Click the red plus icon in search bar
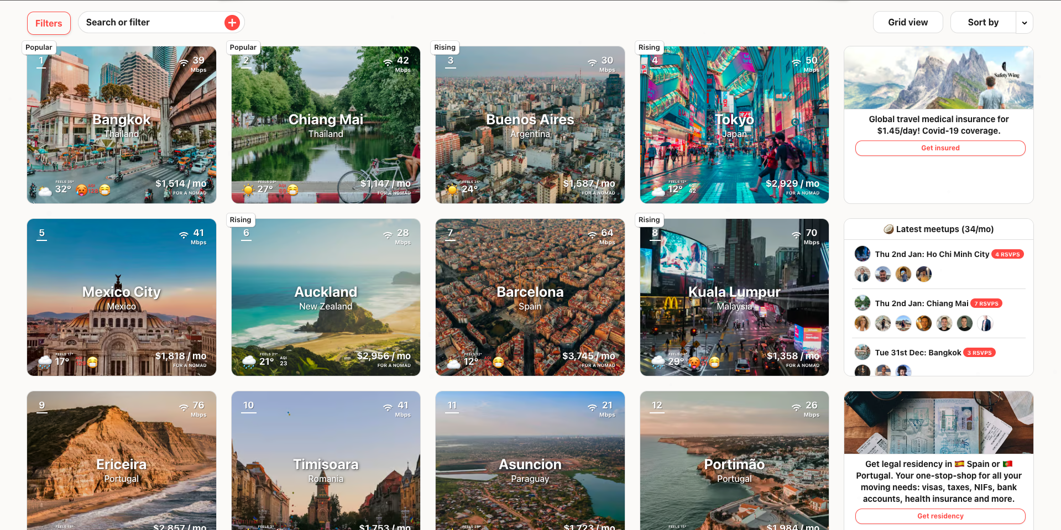1061x530 pixels. [x=232, y=23]
